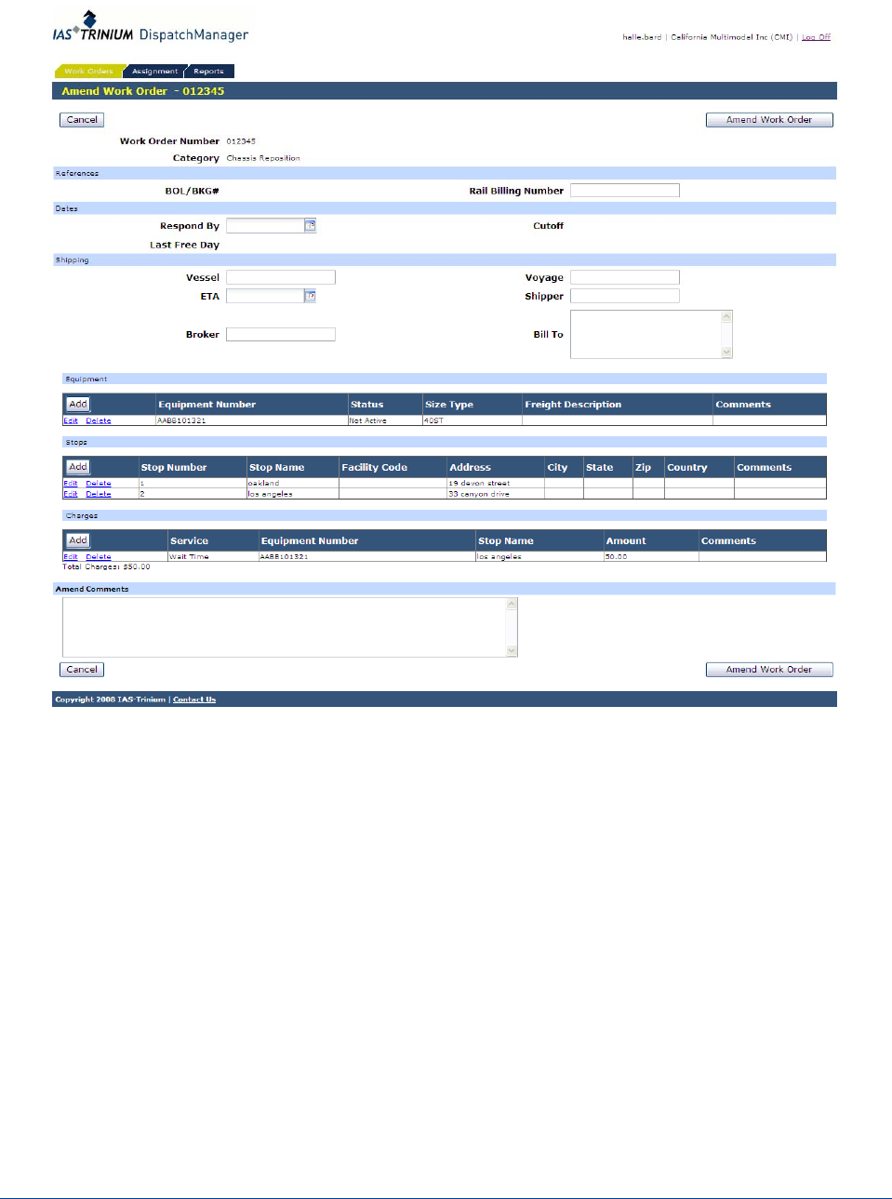The height and width of the screenshot is (1199, 892).
Task: Open the Contact Us footer link
Action: coord(194,699)
